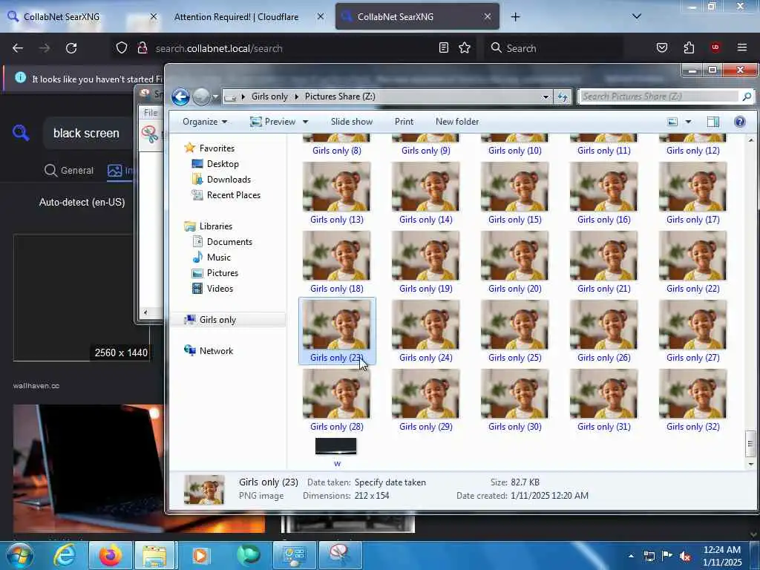Go back in Explorer window
Screen dimensions: 760x570
coord(180,96)
